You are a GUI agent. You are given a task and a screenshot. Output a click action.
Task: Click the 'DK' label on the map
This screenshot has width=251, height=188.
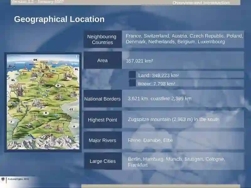tap(35, 60)
